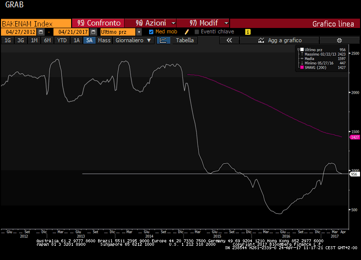This screenshot has height=260, width=361.
Task: Click the Ultimo prz field box
Action: [x=118, y=32]
